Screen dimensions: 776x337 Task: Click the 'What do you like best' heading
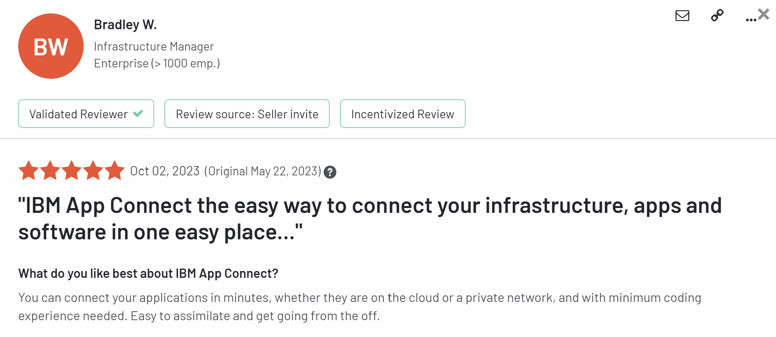click(148, 273)
